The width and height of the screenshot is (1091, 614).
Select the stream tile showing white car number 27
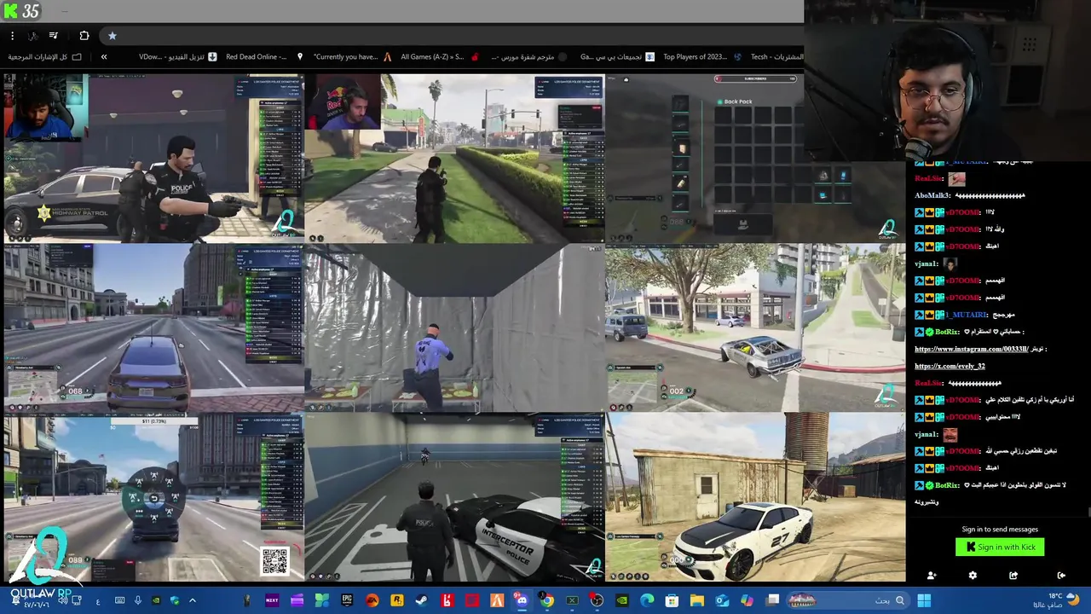coord(755,497)
